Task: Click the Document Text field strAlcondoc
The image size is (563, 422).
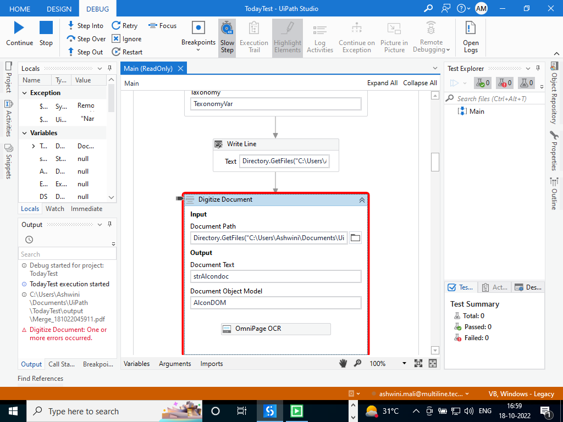Action: [x=275, y=276]
